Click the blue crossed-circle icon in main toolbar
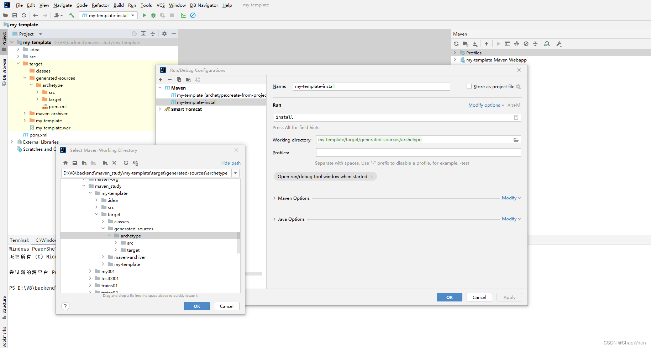This screenshot has height=348, width=651. [193, 15]
